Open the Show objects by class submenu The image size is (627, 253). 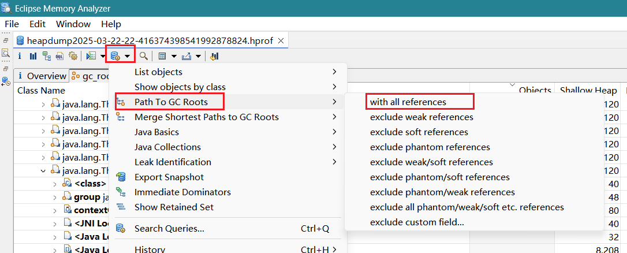click(228, 87)
